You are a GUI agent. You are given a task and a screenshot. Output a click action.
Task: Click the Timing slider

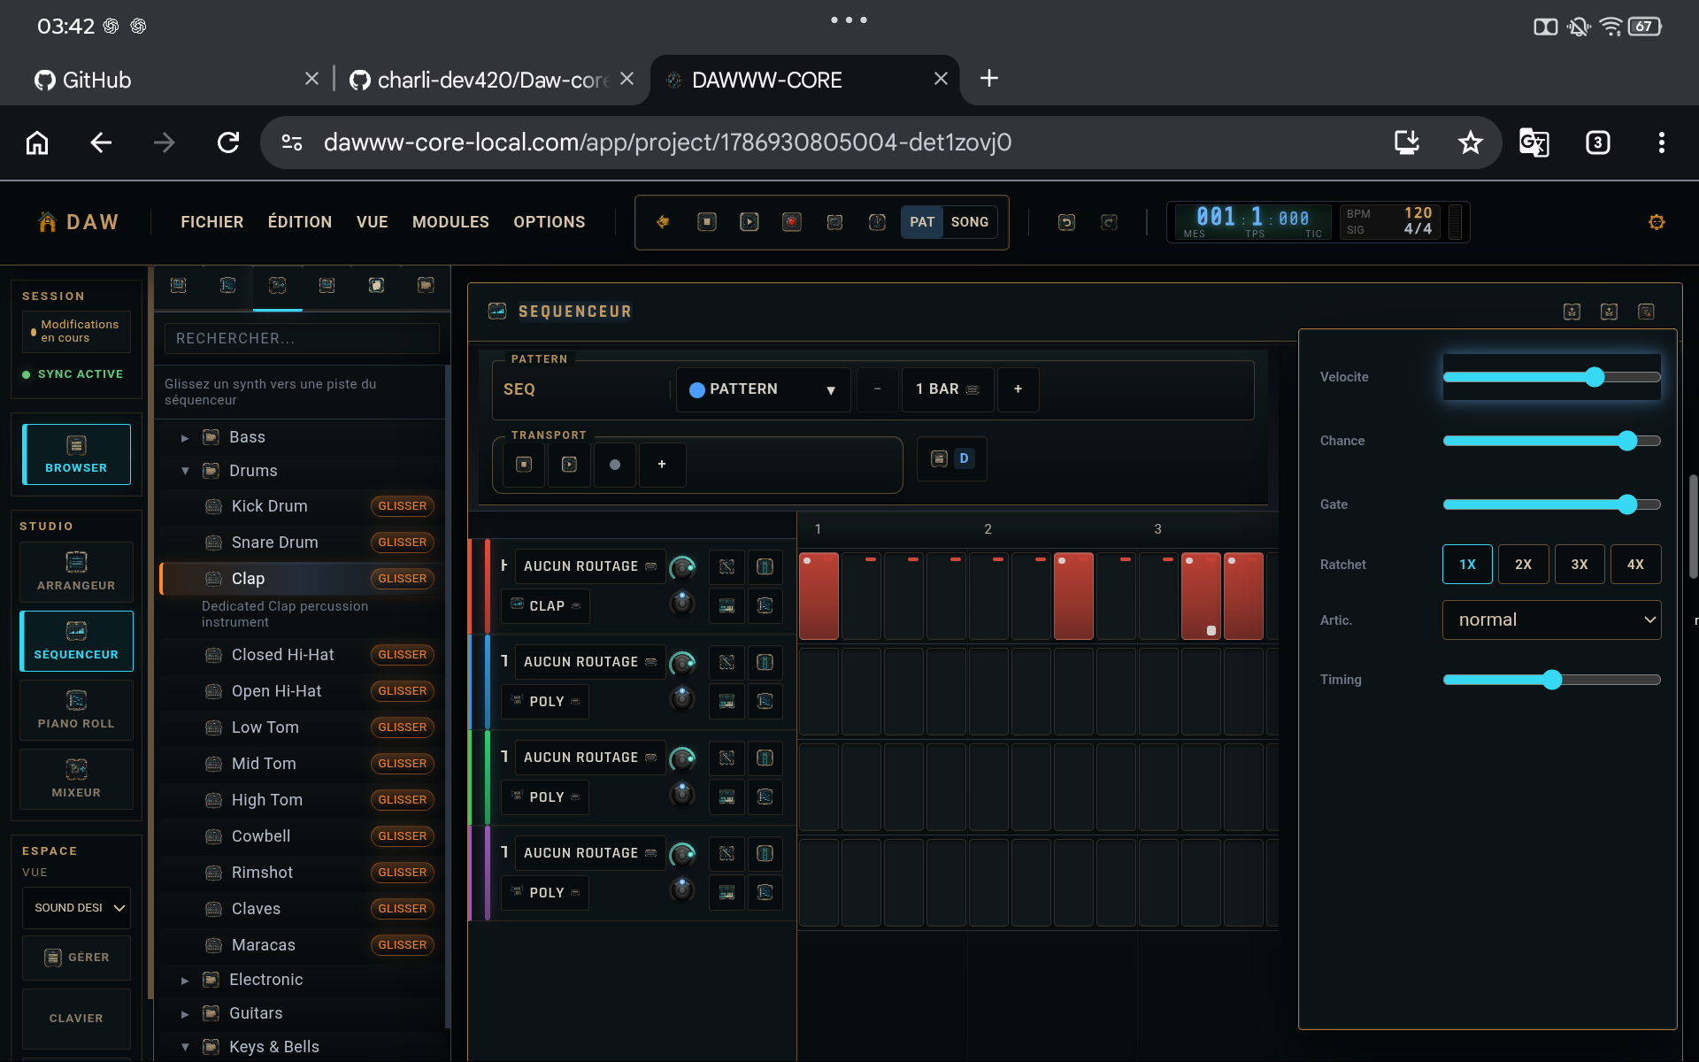(x=1551, y=680)
